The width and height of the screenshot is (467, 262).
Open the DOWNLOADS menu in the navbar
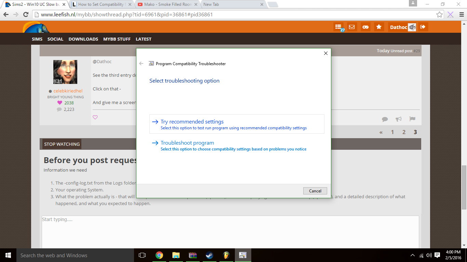click(83, 39)
